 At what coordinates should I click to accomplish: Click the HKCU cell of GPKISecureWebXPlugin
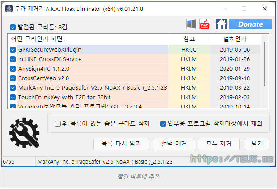click(x=189, y=50)
